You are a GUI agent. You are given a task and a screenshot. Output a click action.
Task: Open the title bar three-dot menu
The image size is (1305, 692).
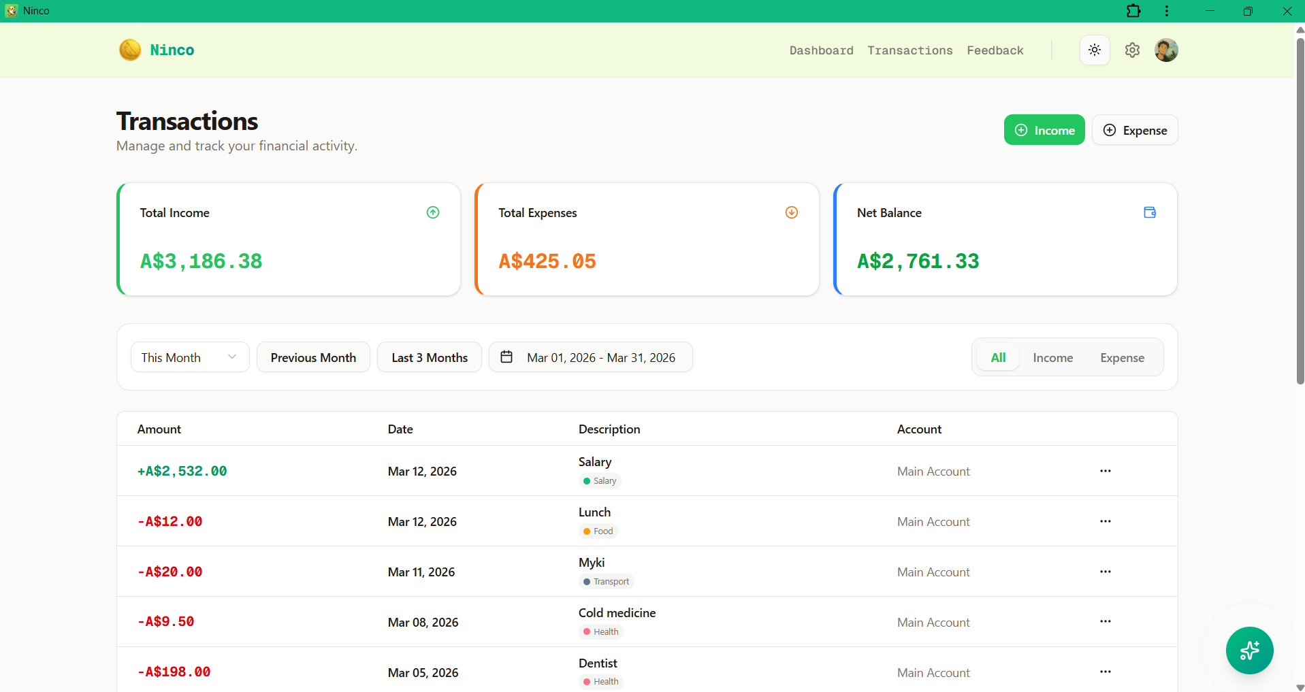point(1167,11)
